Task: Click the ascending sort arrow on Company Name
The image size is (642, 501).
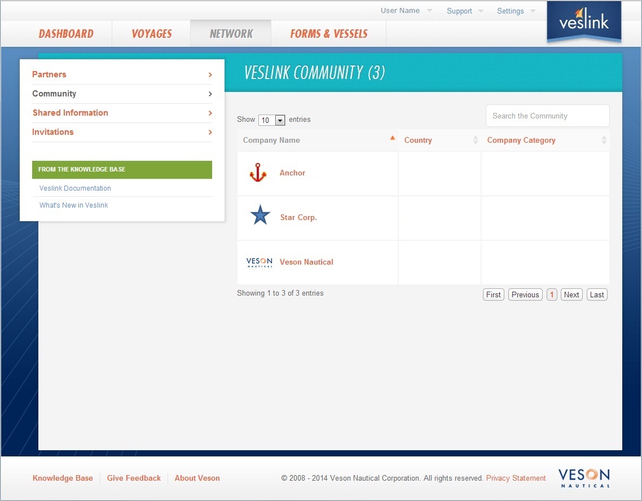Action: click(393, 137)
